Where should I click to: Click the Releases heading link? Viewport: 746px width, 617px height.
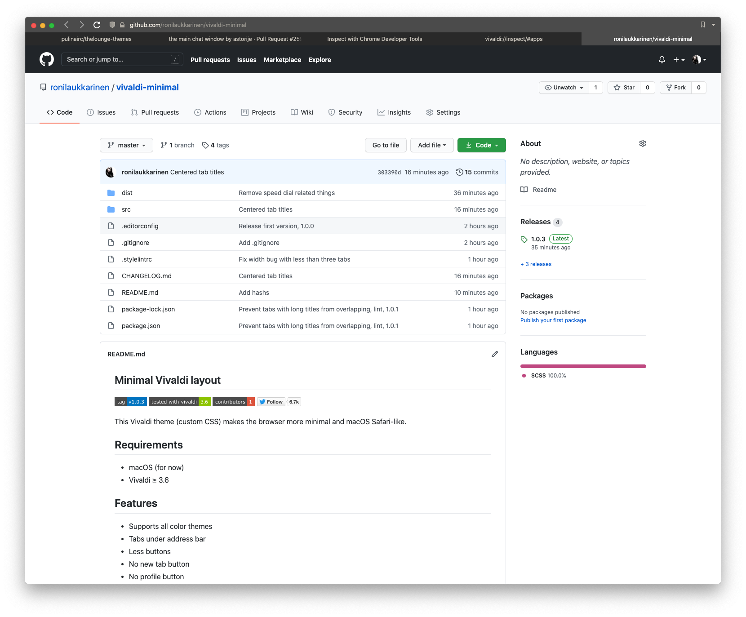(x=535, y=222)
